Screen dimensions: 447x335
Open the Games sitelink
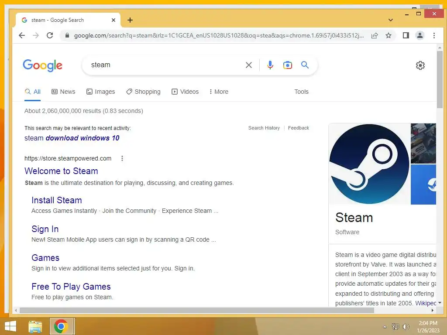(45, 258)
